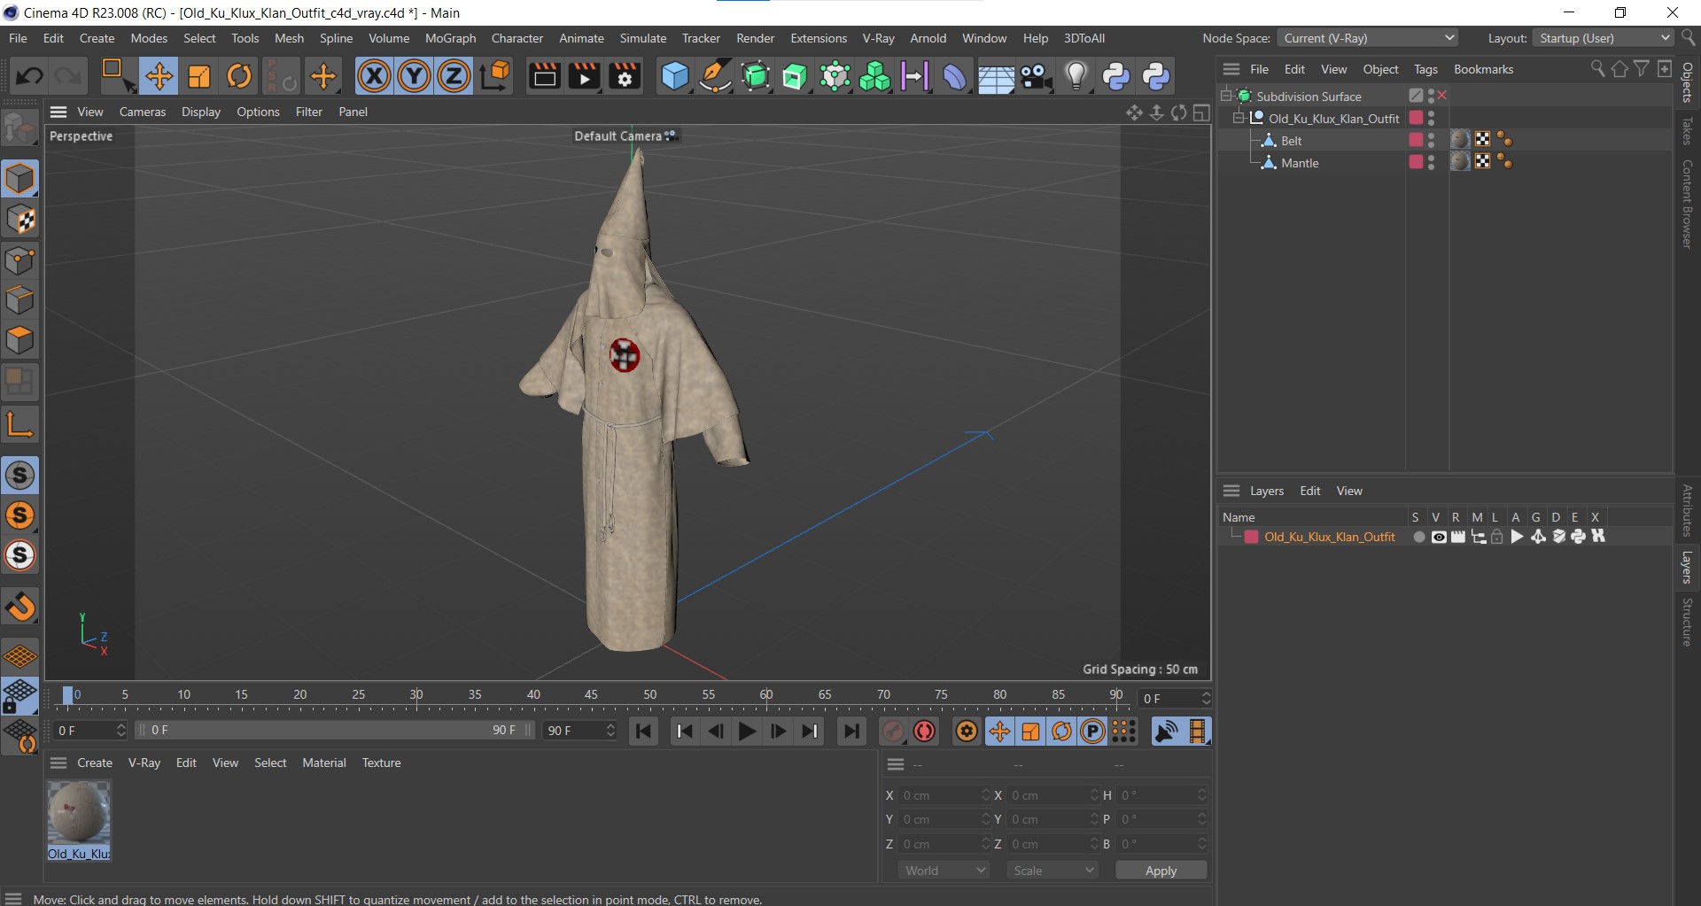
Task: Click the Old_Ku_Klux layer color swatch
Action: tap(1251, 537)
